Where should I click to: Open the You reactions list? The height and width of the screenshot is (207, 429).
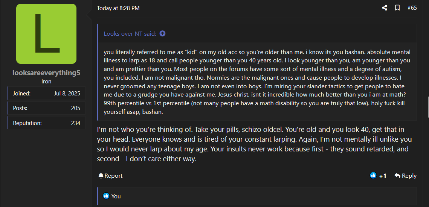[x=116, y=196]
